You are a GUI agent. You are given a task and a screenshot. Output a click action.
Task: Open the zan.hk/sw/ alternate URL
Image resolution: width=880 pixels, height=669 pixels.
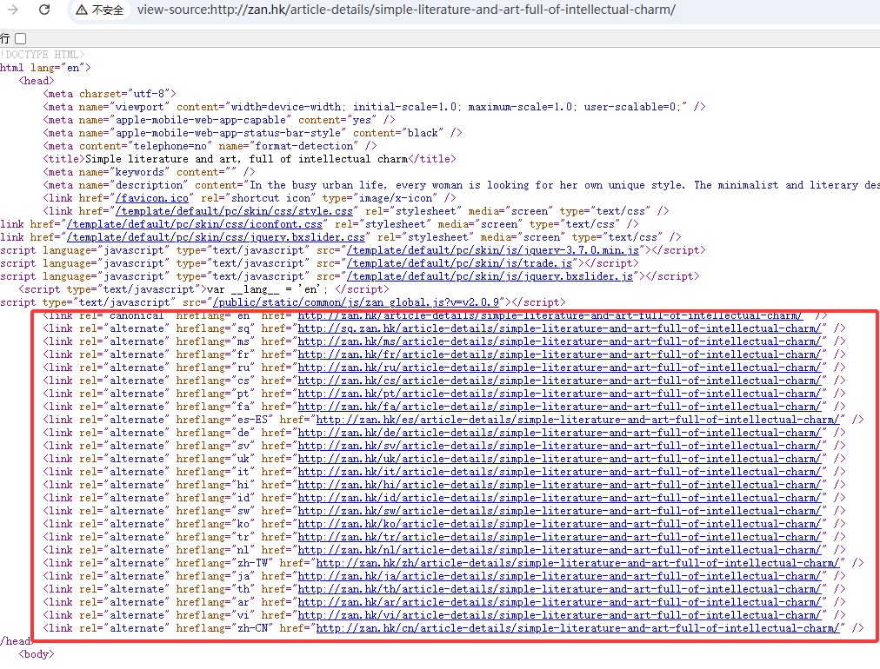[x=559, y=511]
